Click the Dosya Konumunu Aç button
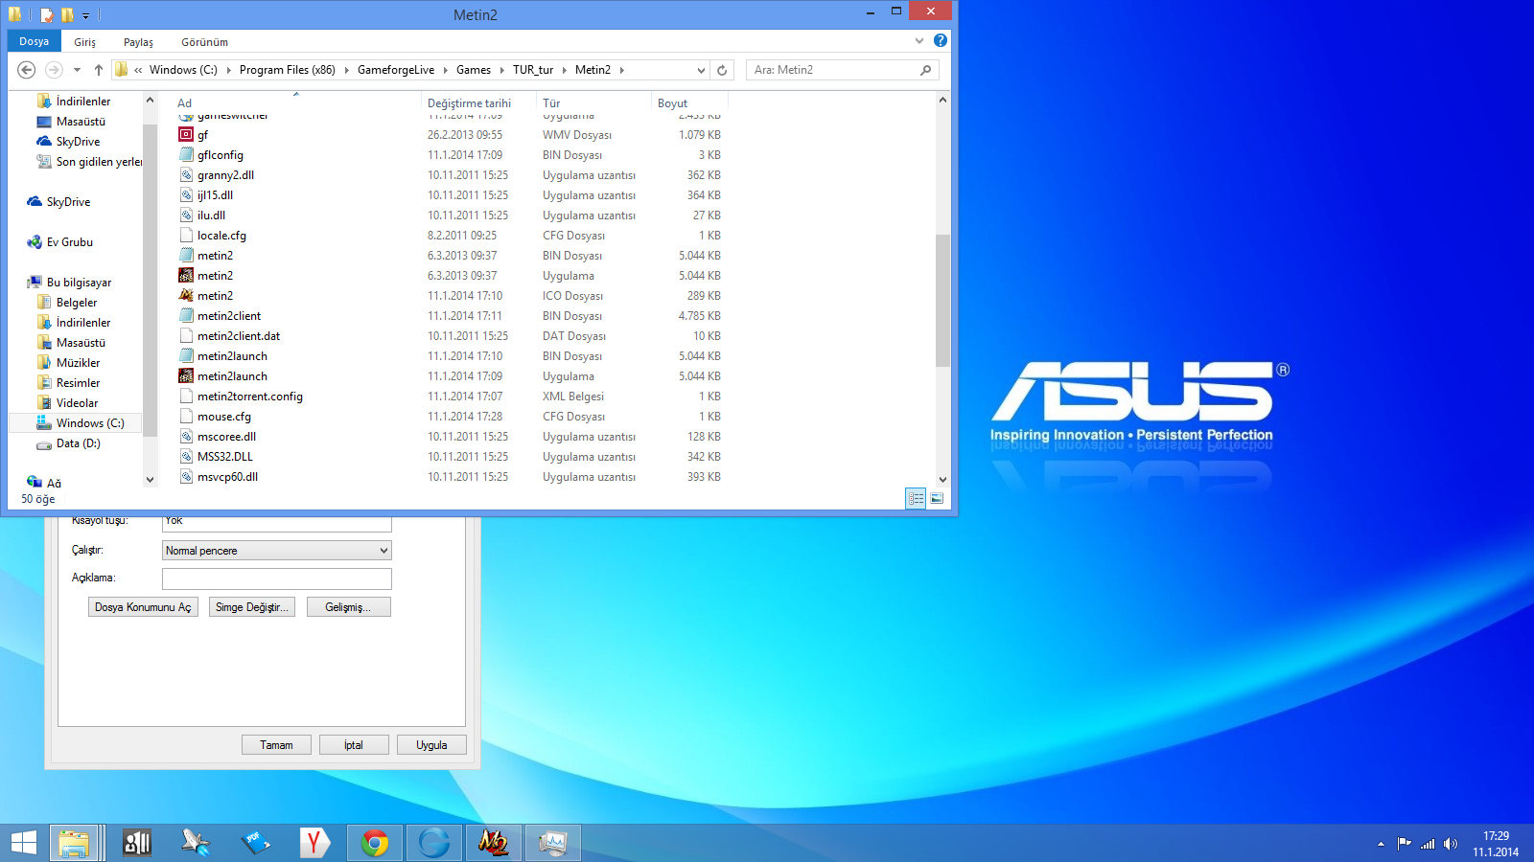Image resolution: width=1534 pixels, height=862 pixels. pyautogui.click(x=143, y=607)
